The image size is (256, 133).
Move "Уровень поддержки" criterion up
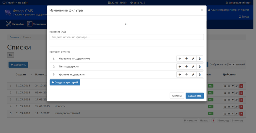[x=180, y=74]
